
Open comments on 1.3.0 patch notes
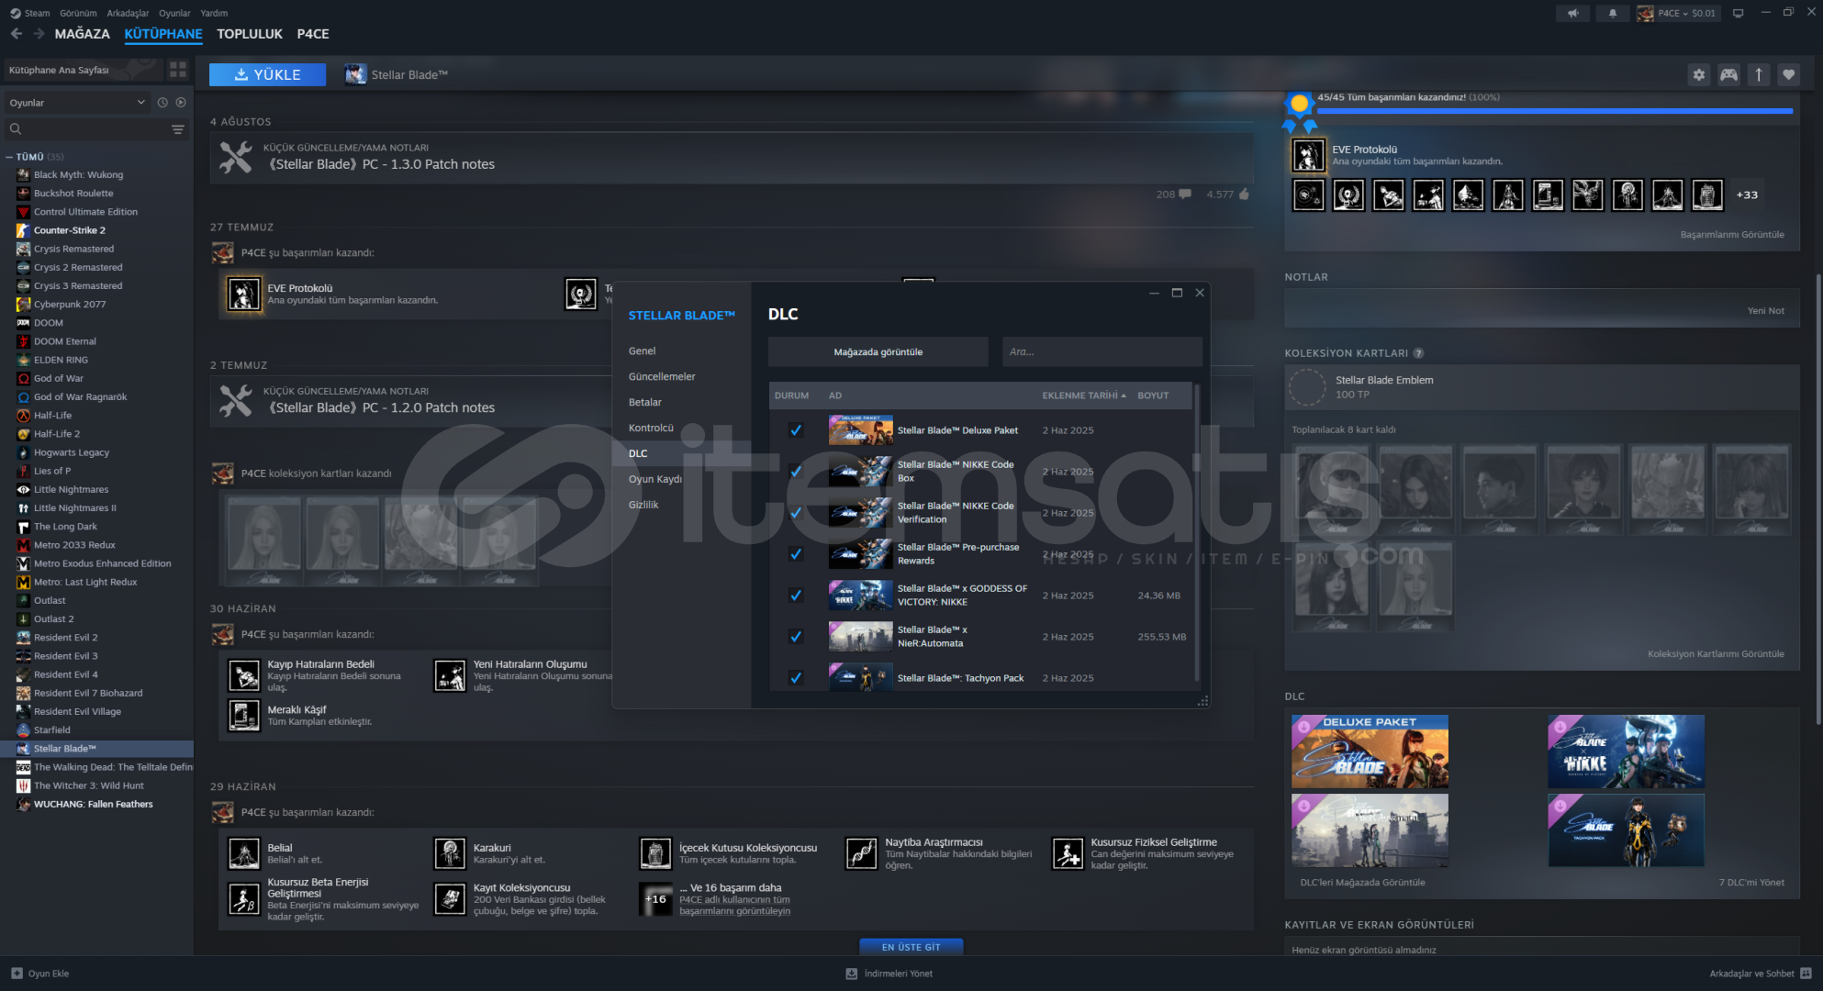(1185, 195)
